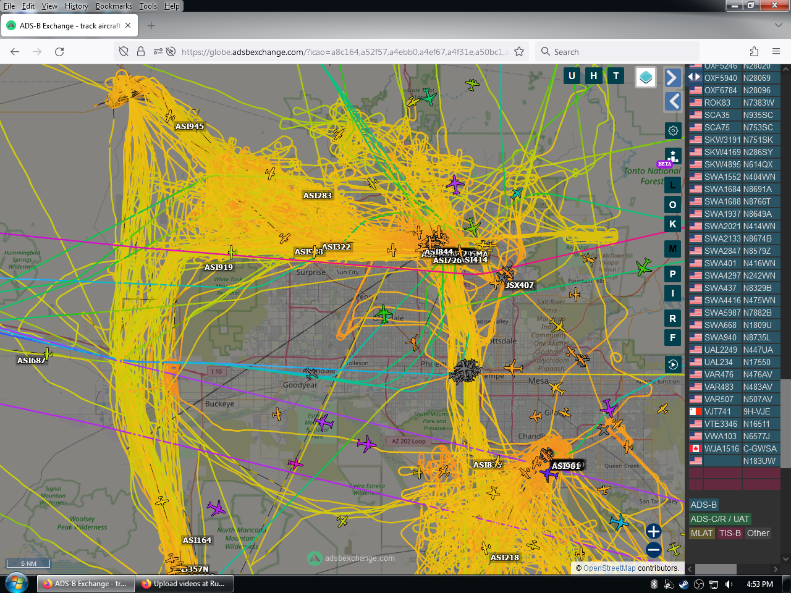
Task: Open site permissions icon in address bar
Action: [x=158, y=52]
